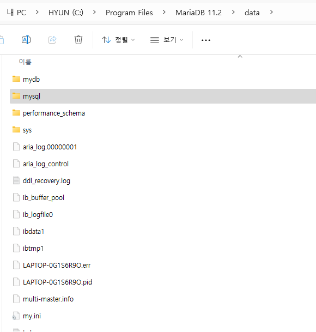This screenshot has height=332, width=316.
Task: Click the data breadcrumb
Action: pos(252,13)
